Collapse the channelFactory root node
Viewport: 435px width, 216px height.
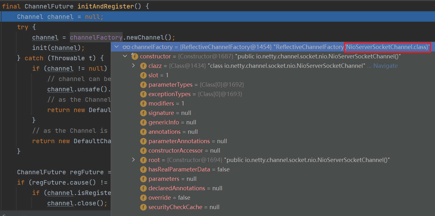(x=117, y=47)
